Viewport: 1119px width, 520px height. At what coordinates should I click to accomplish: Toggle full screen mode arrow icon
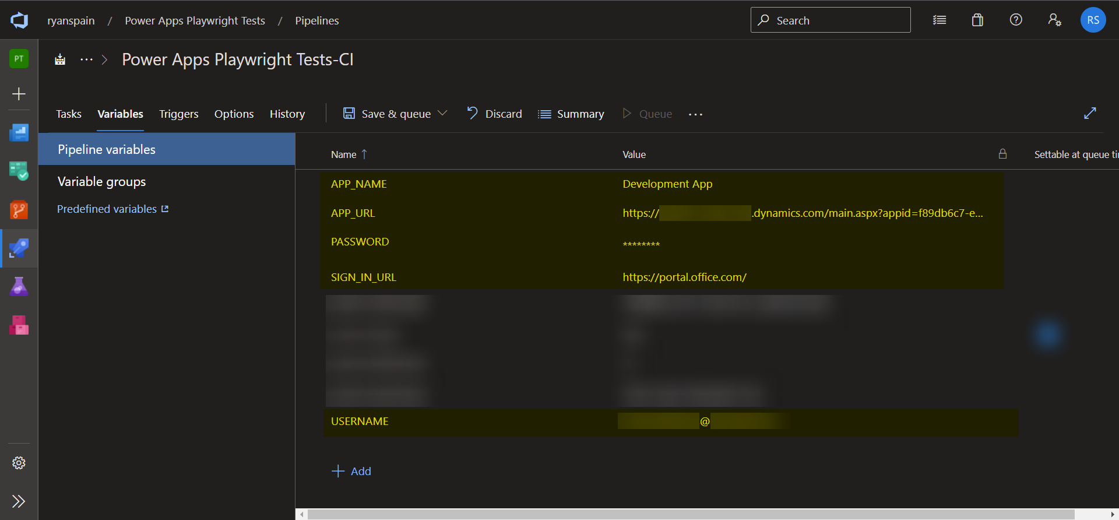coord(1090,113)
